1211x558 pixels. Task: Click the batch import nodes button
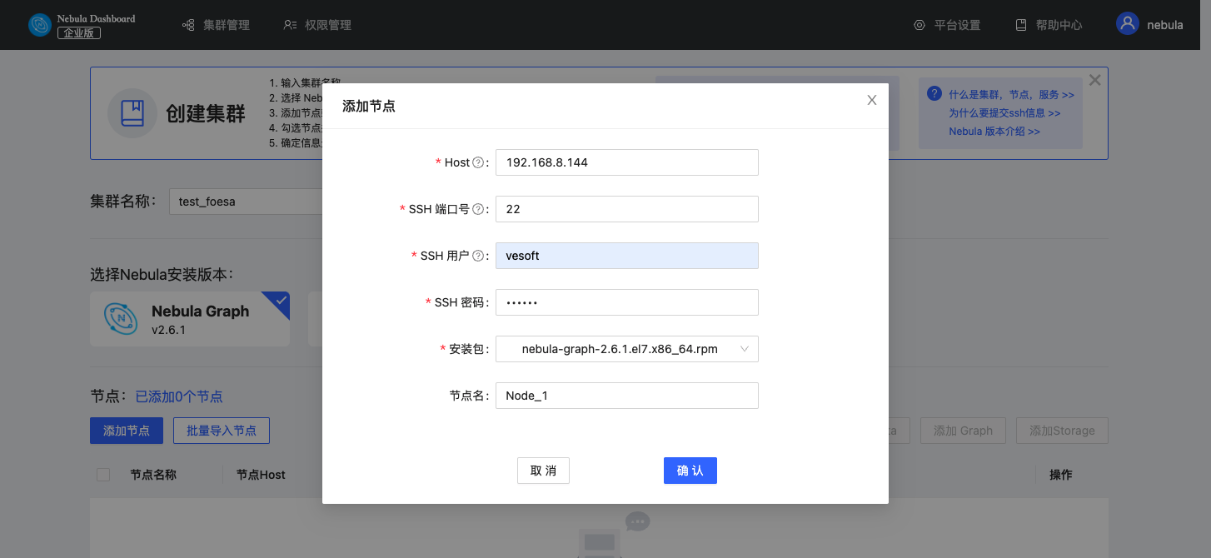tap(222, 431)
